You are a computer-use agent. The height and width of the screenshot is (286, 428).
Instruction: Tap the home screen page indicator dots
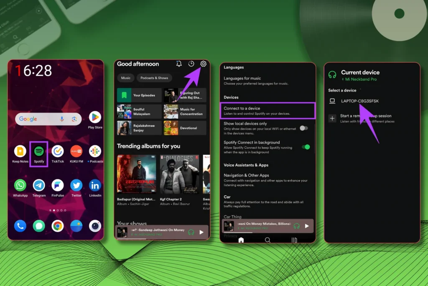click(58, 210)
